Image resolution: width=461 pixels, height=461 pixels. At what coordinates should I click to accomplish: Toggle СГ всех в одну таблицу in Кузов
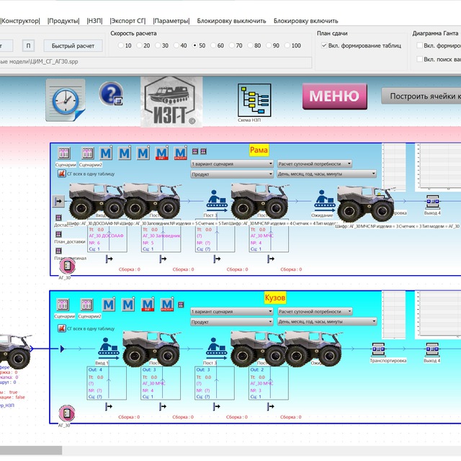tap(61, 328)
